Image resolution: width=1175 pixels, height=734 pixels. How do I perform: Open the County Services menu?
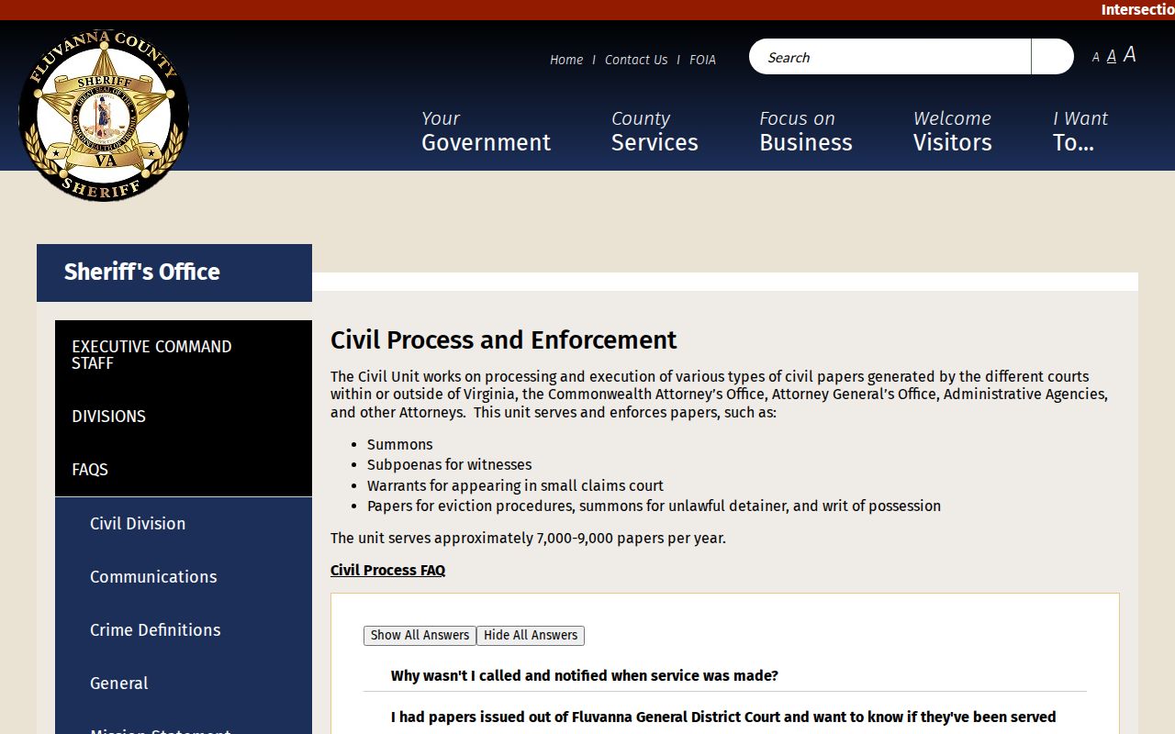coord(655,131)
